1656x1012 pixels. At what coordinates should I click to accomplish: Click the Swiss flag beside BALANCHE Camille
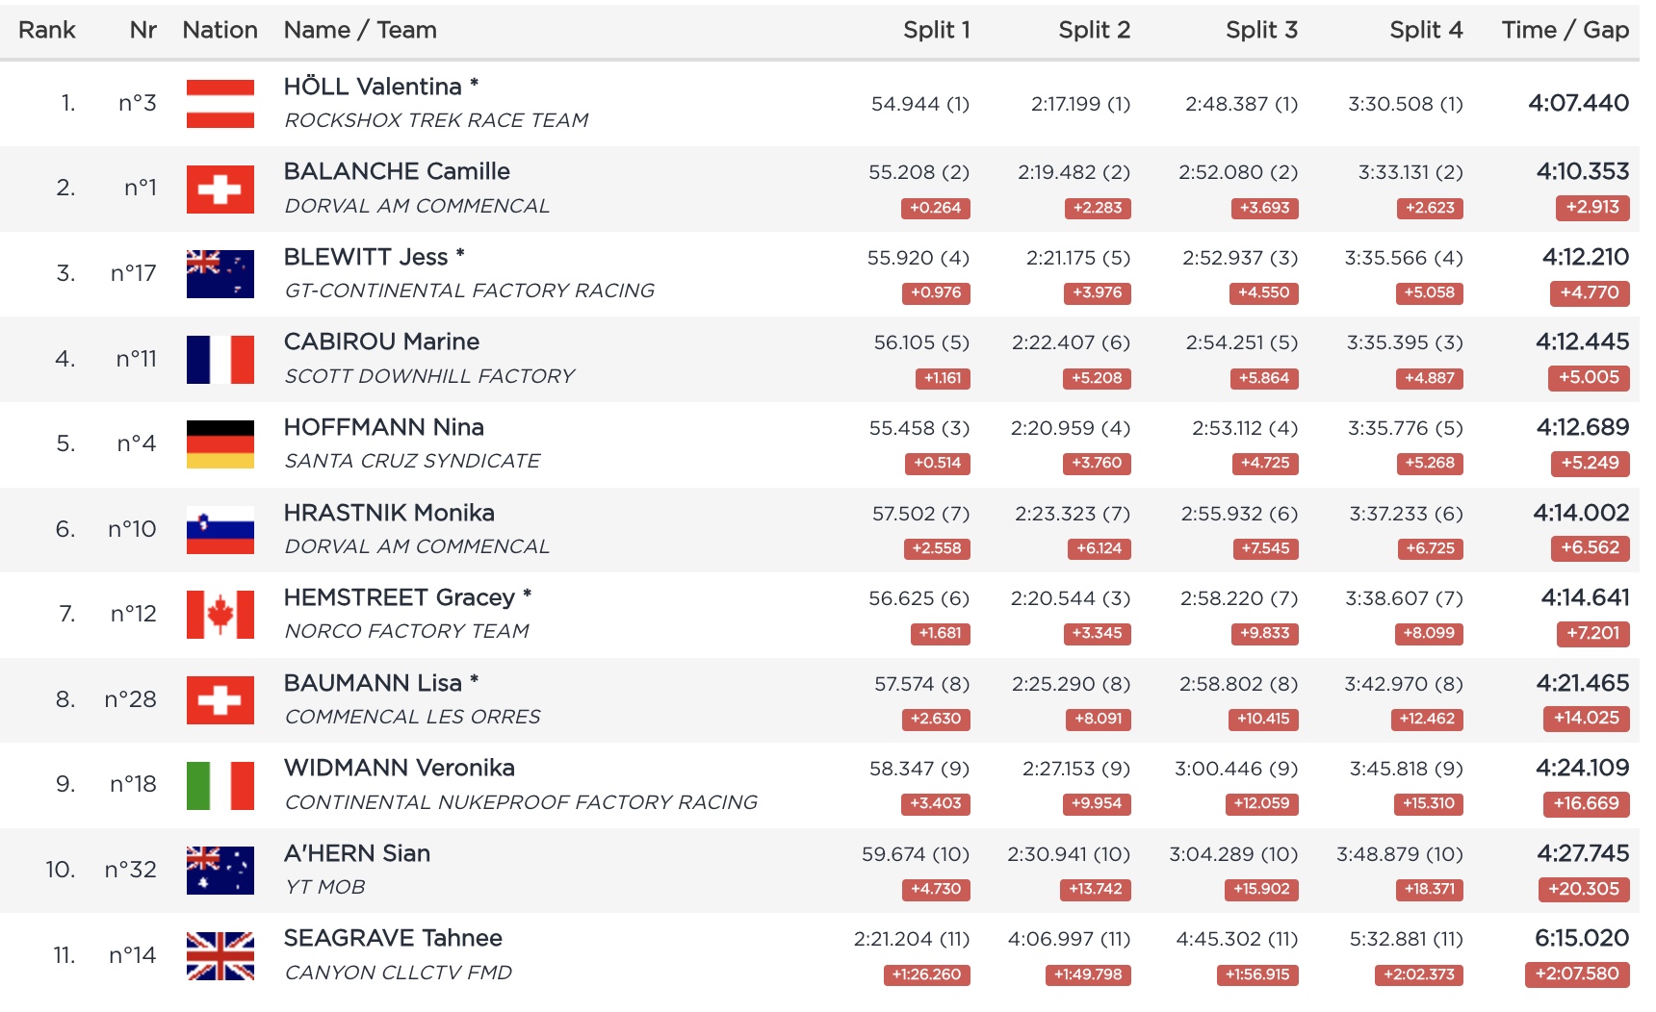220,189
